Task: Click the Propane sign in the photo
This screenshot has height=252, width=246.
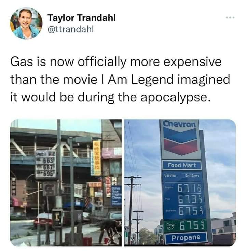Action: click(186, 238)
